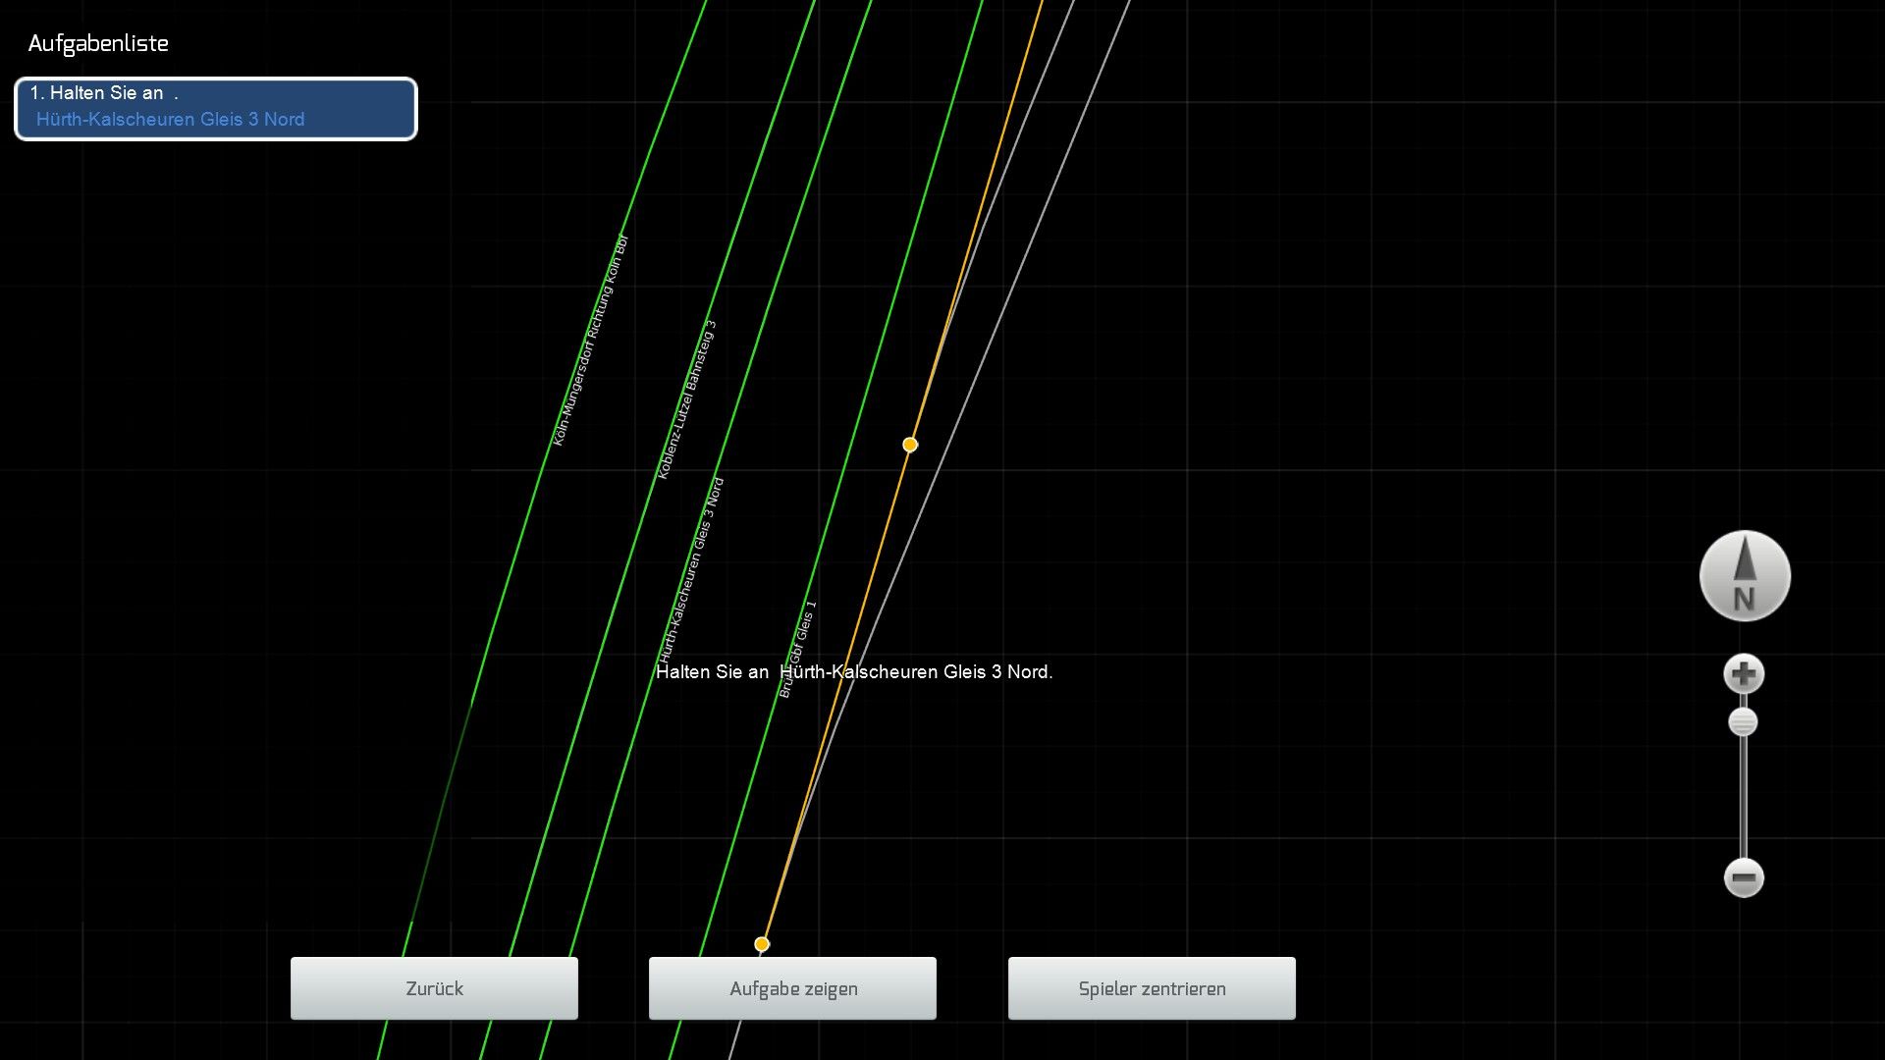Click the lower orange waypoint marker
The image size is (1885, 1060).
coord(762,944)
